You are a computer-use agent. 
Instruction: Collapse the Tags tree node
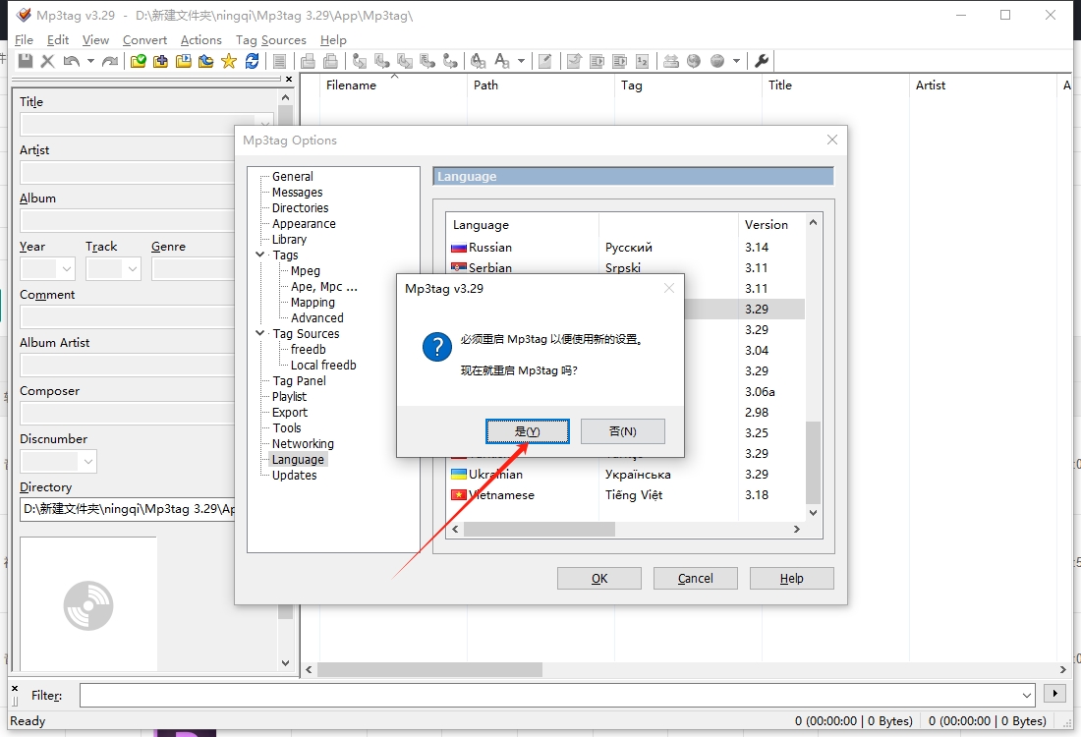coord(259,255)
